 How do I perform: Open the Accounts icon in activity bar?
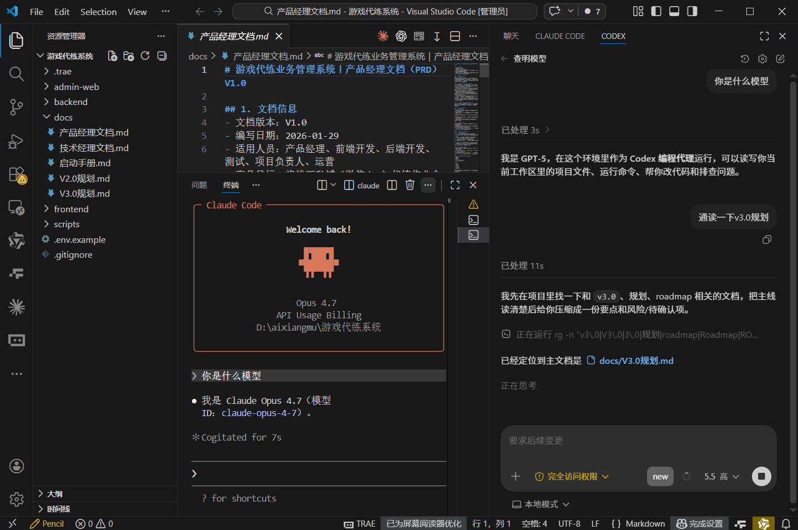click(17, 466)
